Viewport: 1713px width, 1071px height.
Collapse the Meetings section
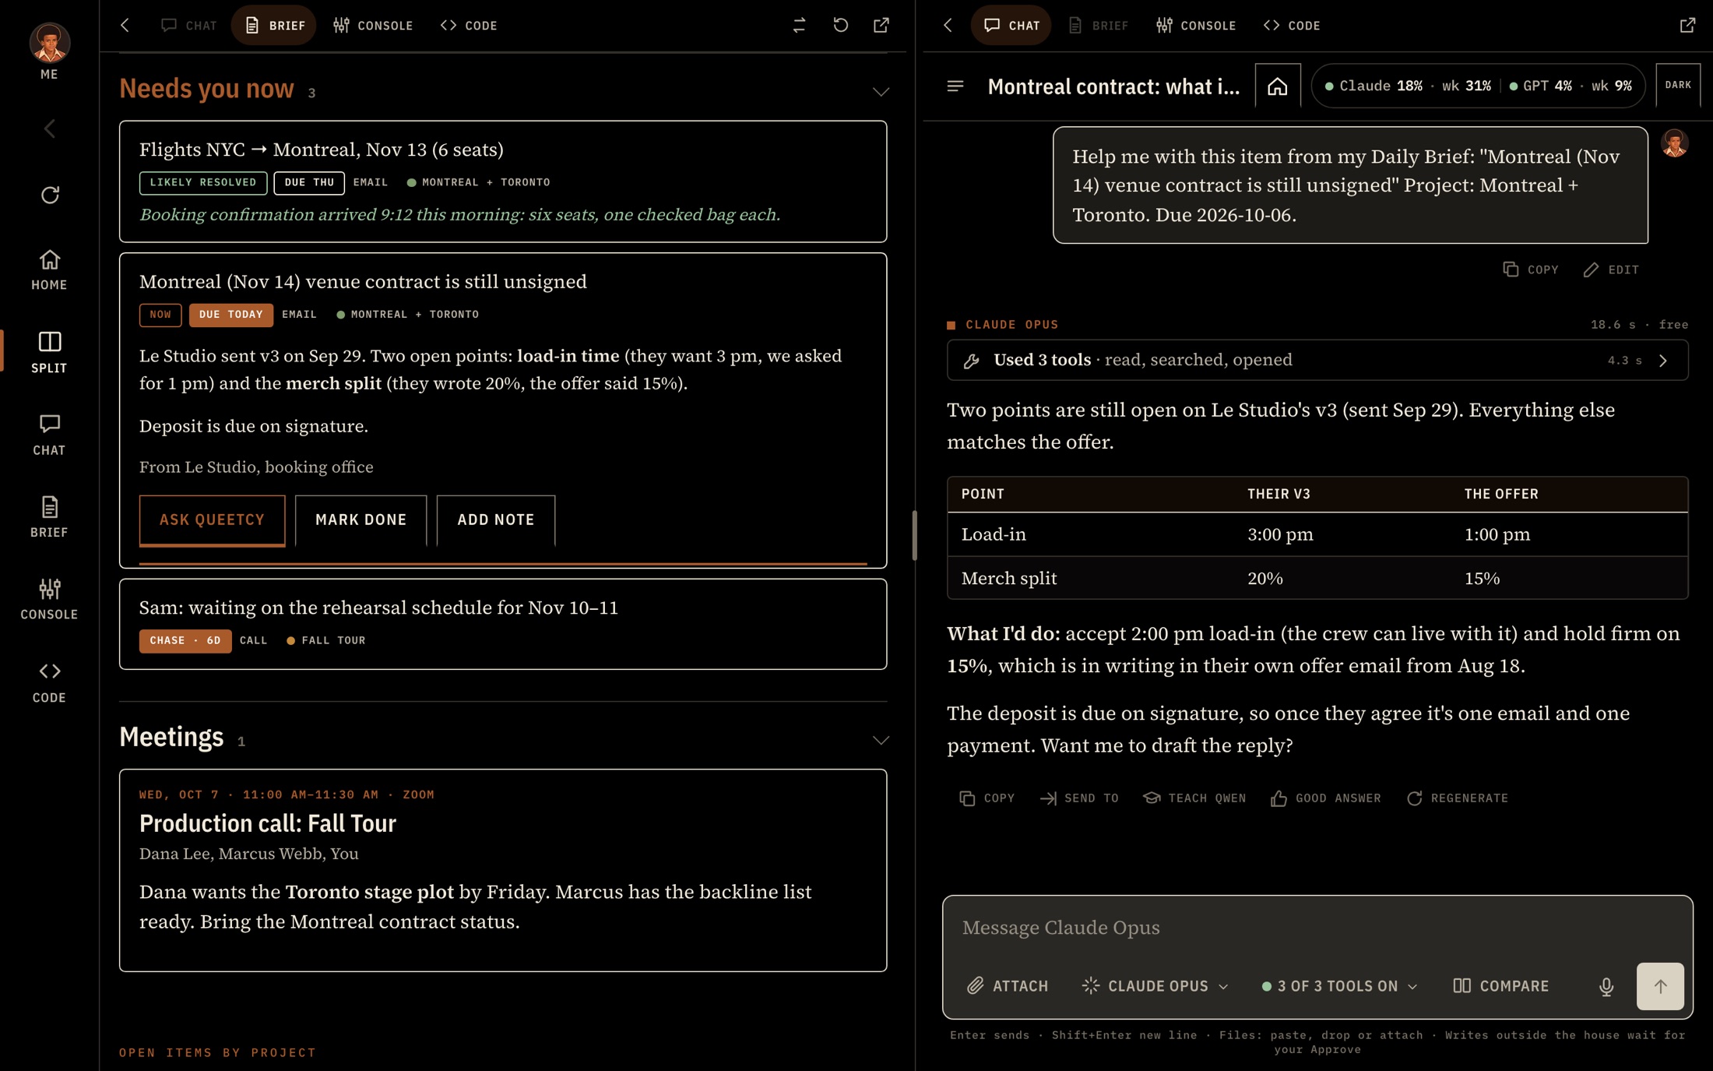[x=881, y=740]
